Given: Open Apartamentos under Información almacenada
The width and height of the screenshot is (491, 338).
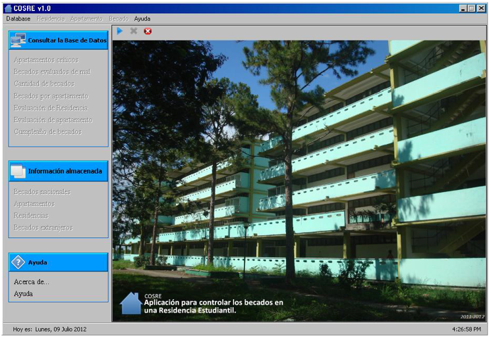Looking at the screenshot, I should pyautogui.click(x=34, y=203).
